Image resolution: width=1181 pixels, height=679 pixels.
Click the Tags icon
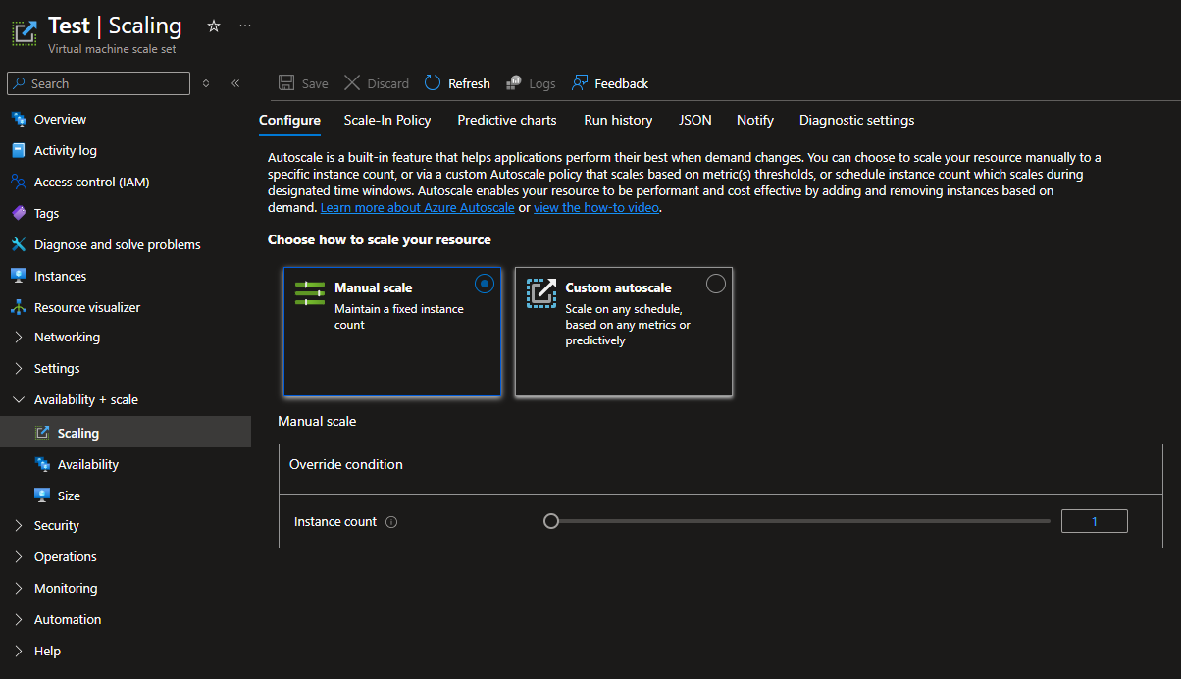18,213
